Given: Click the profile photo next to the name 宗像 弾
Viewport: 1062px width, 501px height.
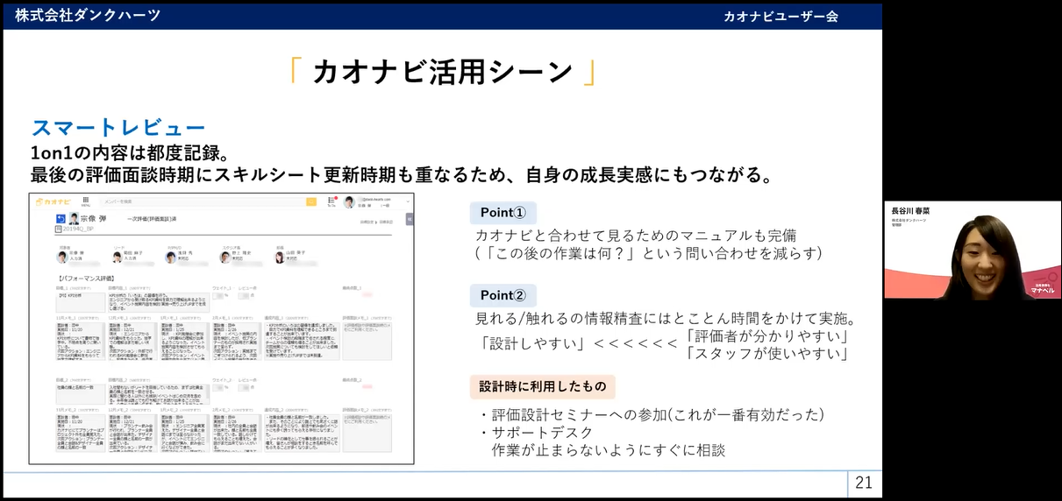Looking at the screenshot, I should tap(74, 218).
